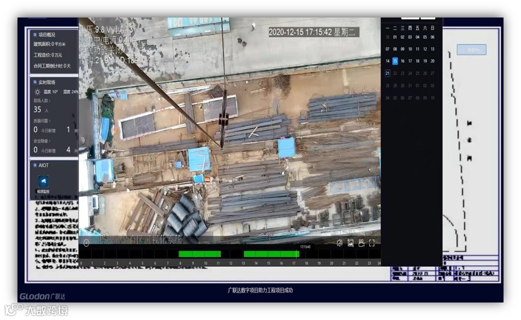Select day 15 in the calendar
This screenshot has width=521, height=320.
click(x=395, y=61)
